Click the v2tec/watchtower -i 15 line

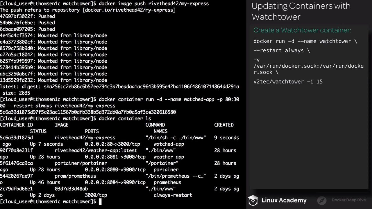(288, 82)
